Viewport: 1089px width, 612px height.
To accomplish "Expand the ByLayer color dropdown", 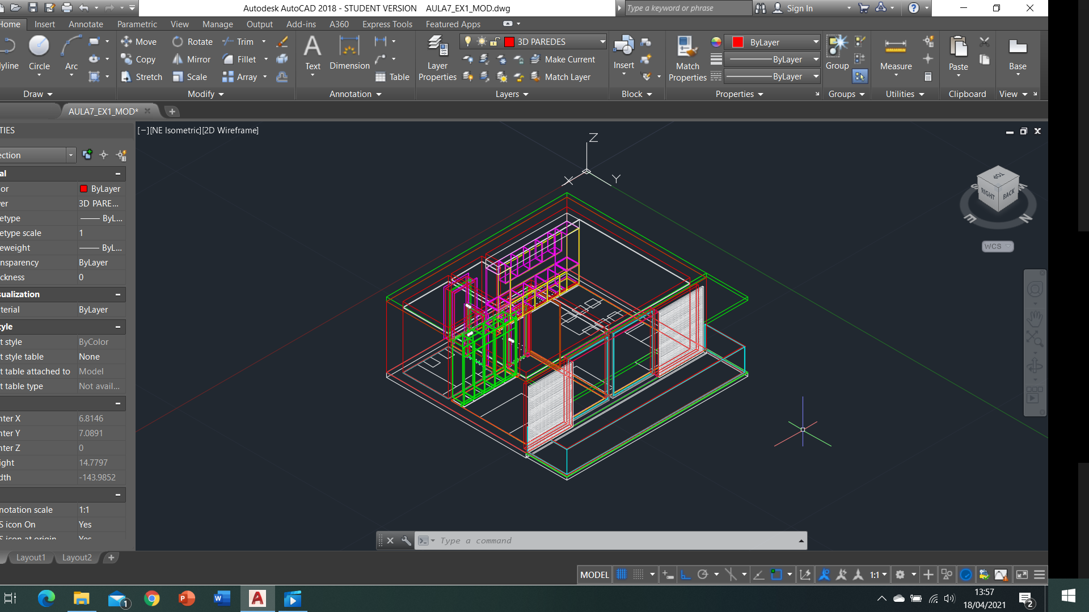I will pyautogui.click(x=816, y=42).
